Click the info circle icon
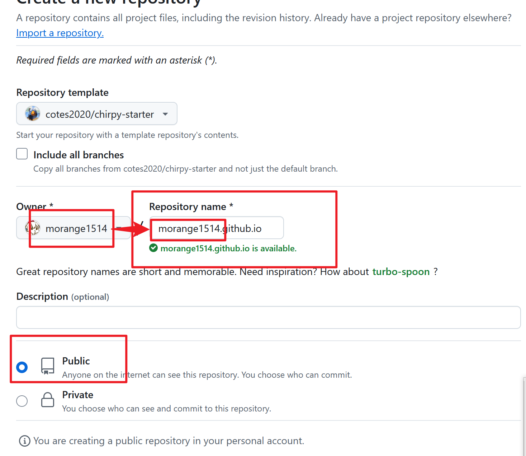The width and height of the screenshot is (526, 456). pyautogui.click(x=24, y=441)
